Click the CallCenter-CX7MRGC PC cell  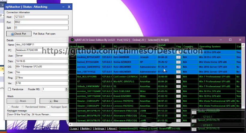pos(126,77)
